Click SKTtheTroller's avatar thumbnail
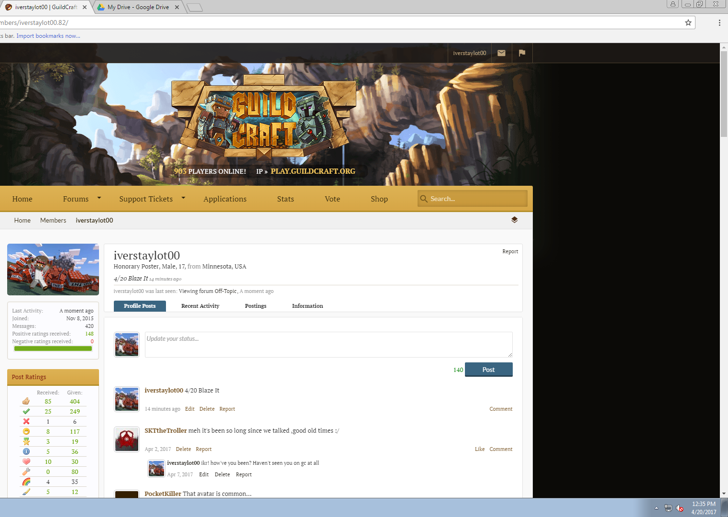 [x=127, y=439]
